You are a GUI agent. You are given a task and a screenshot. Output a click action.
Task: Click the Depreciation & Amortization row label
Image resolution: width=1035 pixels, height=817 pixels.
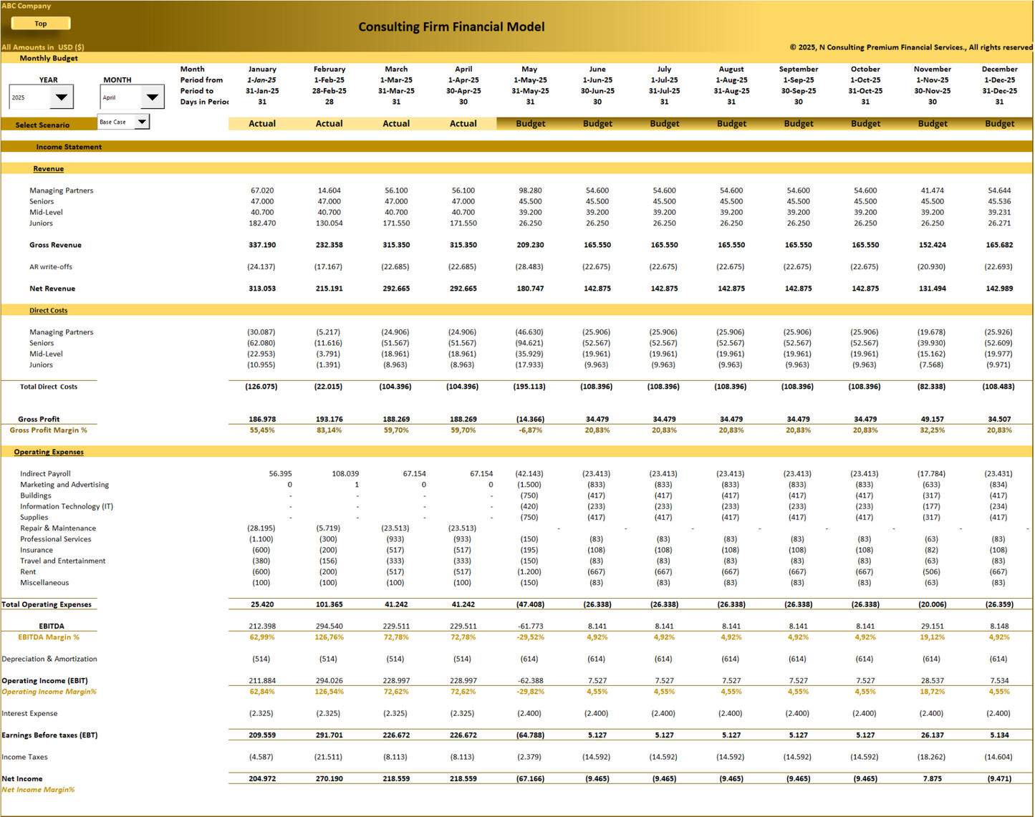click(49, 659)
